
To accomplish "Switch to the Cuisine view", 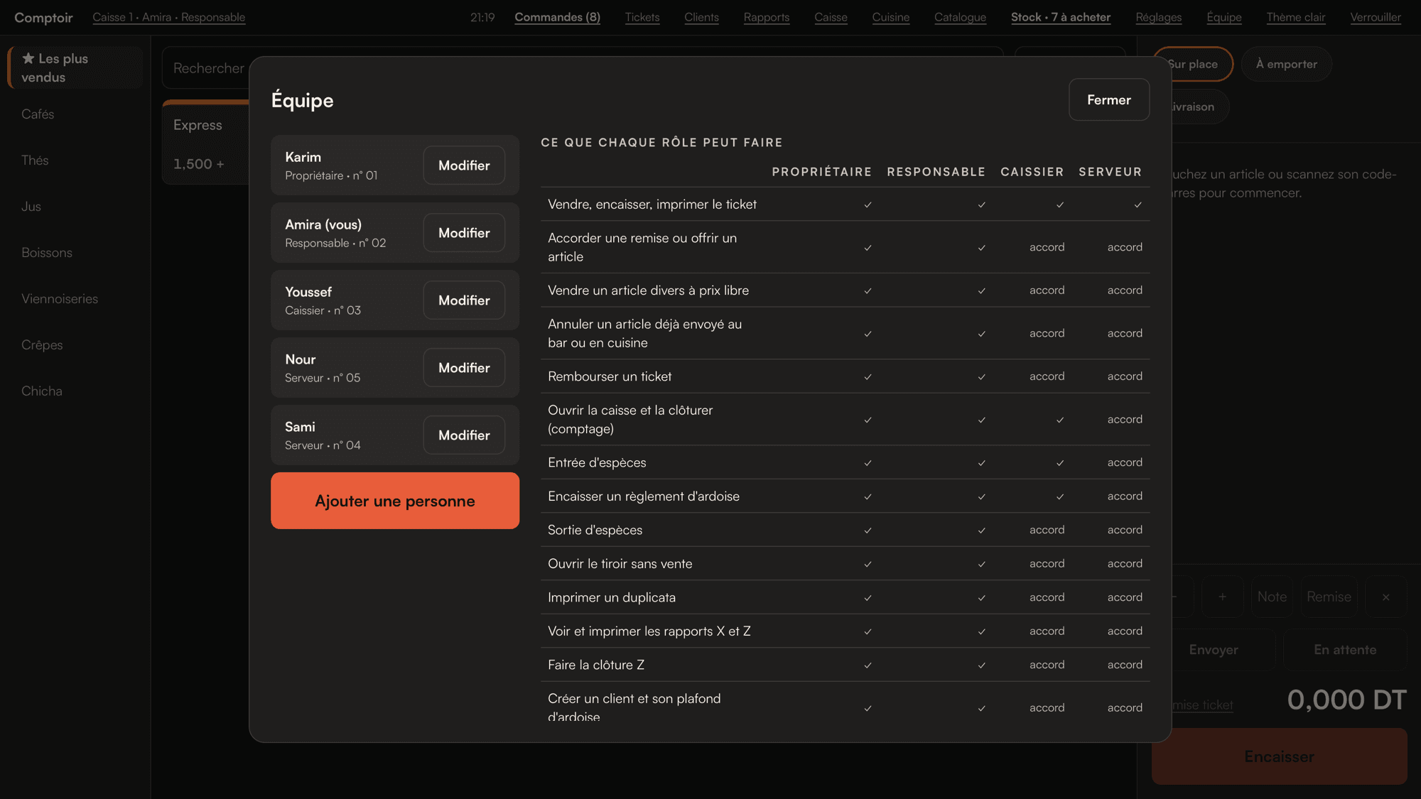I will point(890,17).
